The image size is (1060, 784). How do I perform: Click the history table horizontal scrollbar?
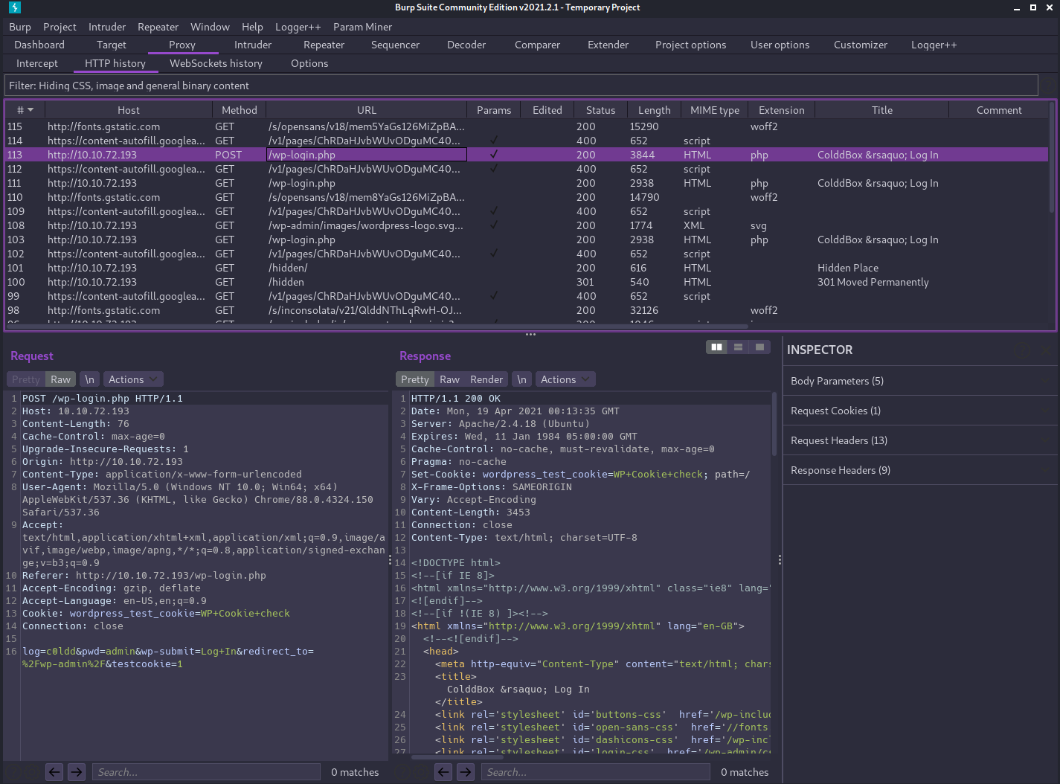coord(376,326)
